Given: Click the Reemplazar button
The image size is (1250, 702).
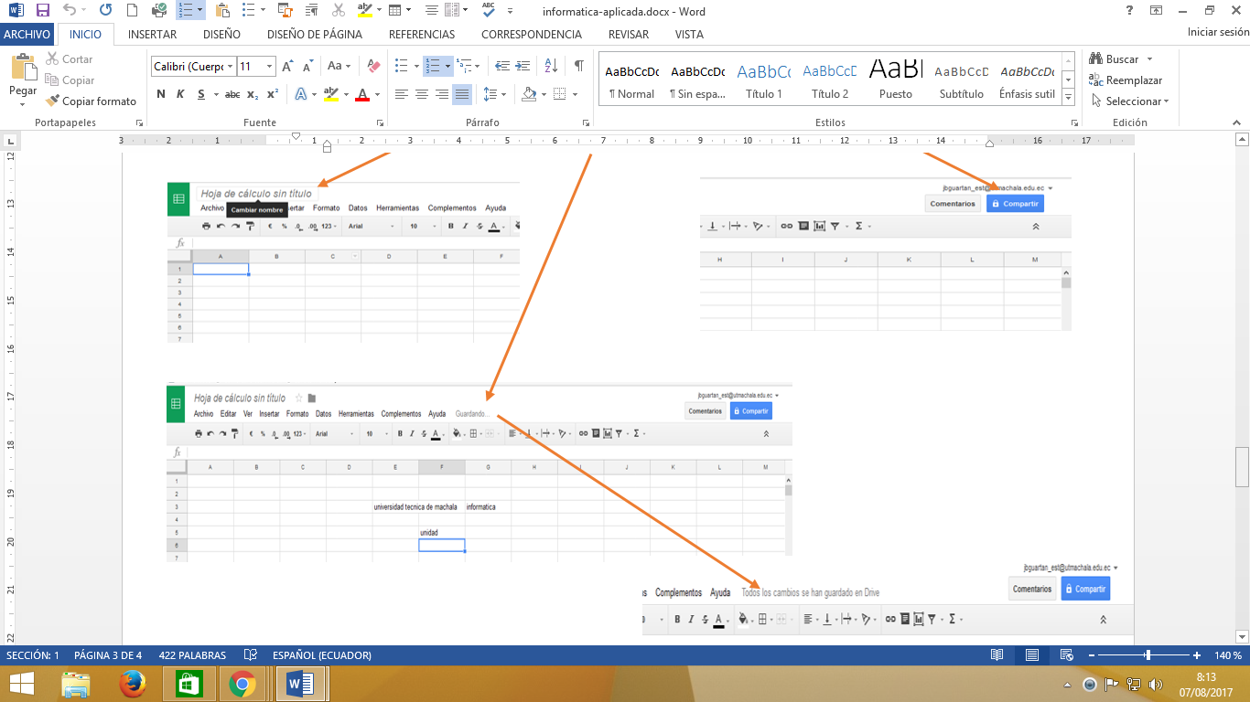Looking at the screenshot, I should pyautogui.click(x=1126, y=80).
